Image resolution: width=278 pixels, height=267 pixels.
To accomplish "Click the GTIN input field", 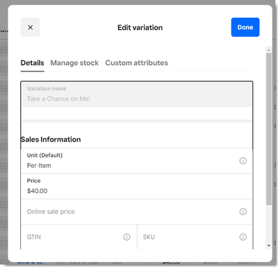I will 79,237.
